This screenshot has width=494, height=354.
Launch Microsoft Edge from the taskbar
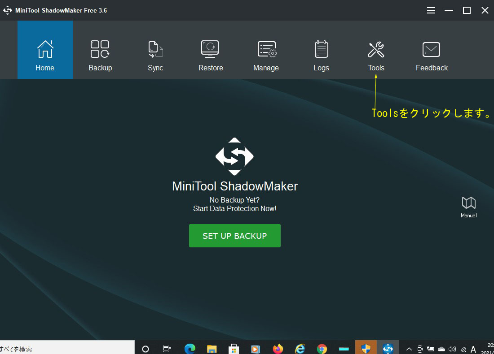(x=190, y=349)
